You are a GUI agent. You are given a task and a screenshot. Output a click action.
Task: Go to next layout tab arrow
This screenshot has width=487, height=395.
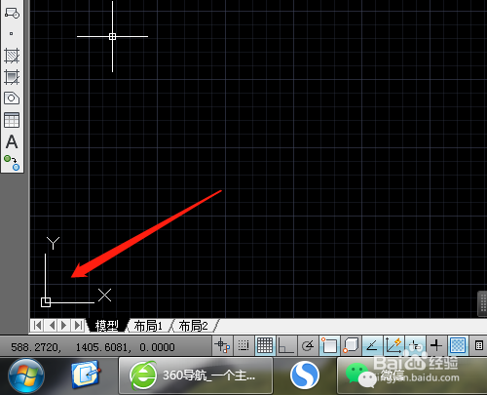64,325
